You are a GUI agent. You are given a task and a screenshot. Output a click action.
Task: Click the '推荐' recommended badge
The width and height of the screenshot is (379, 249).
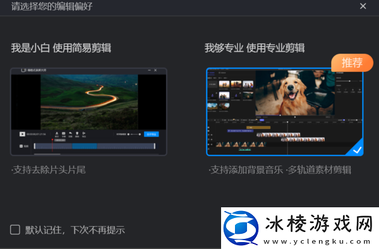click(352, 63)
